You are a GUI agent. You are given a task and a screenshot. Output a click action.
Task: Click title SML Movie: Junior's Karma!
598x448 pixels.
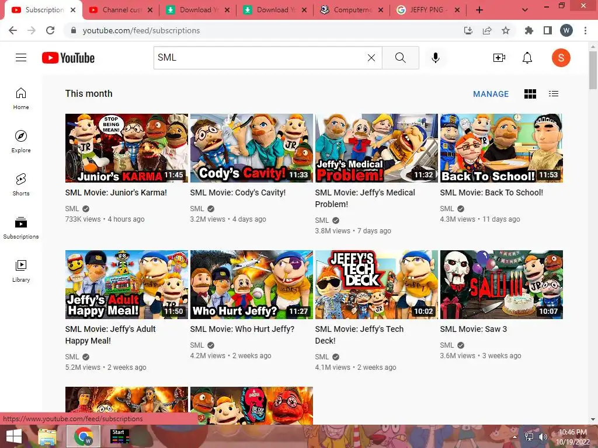click(x=116, y=192)
